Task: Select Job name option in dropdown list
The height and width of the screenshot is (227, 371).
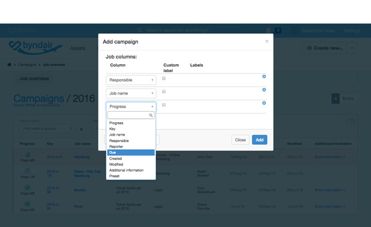Action: click(x=131, y=134)
